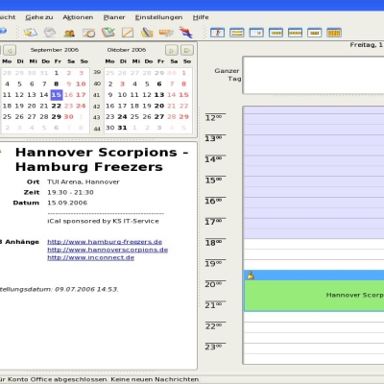This screenshot has height=384, width=384.
Task: Click the 18:00 time label
Action: 213,243
